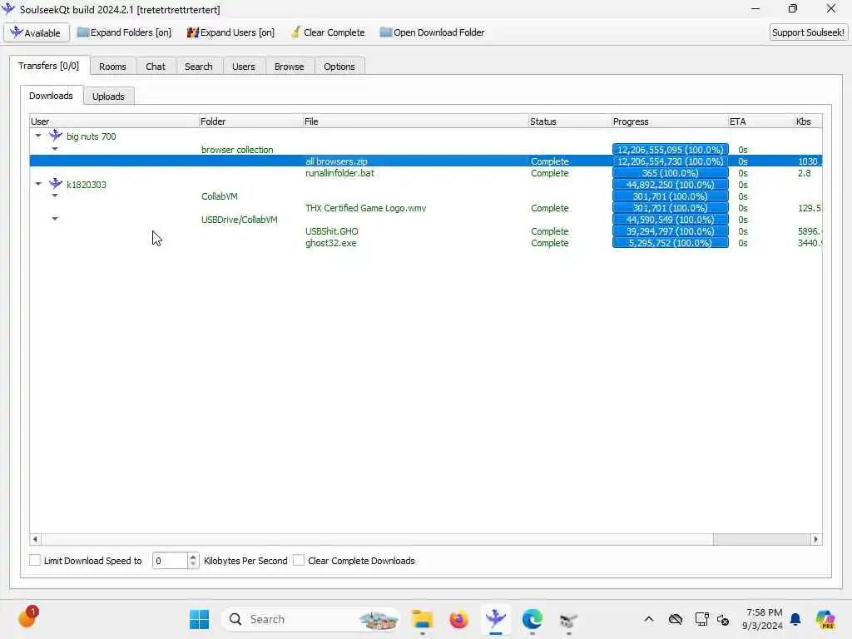Viewport: 852px width, 639px height.
Task: Click progress bar for runallinfolder.bat
Action: [x=670, y=173]
